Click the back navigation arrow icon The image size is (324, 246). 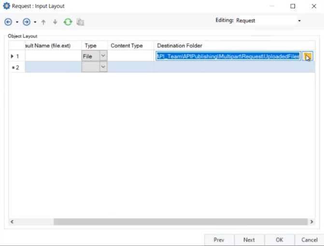point(8,22)
